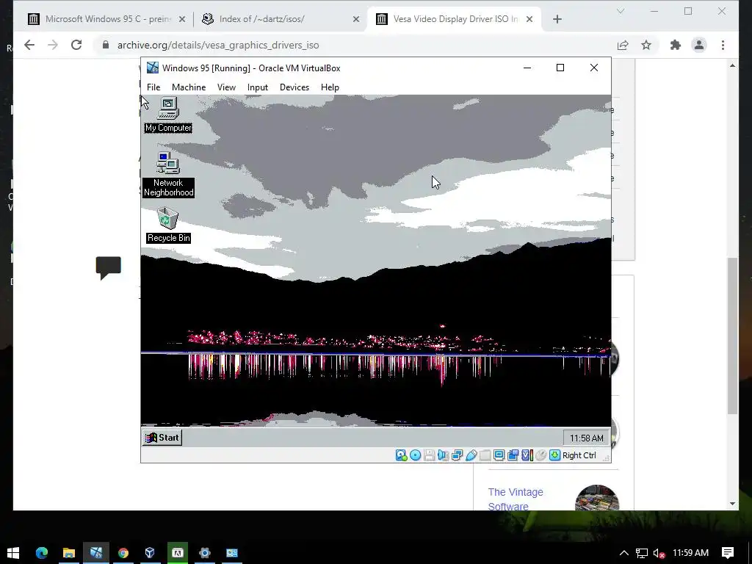
Task: Click the Windows 10 taskbar clock 11:59 AM
Action: click(690, 553)
